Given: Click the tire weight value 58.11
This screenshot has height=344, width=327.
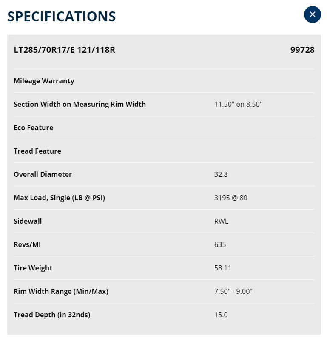Looking at the screenshot, I should 222,268.
